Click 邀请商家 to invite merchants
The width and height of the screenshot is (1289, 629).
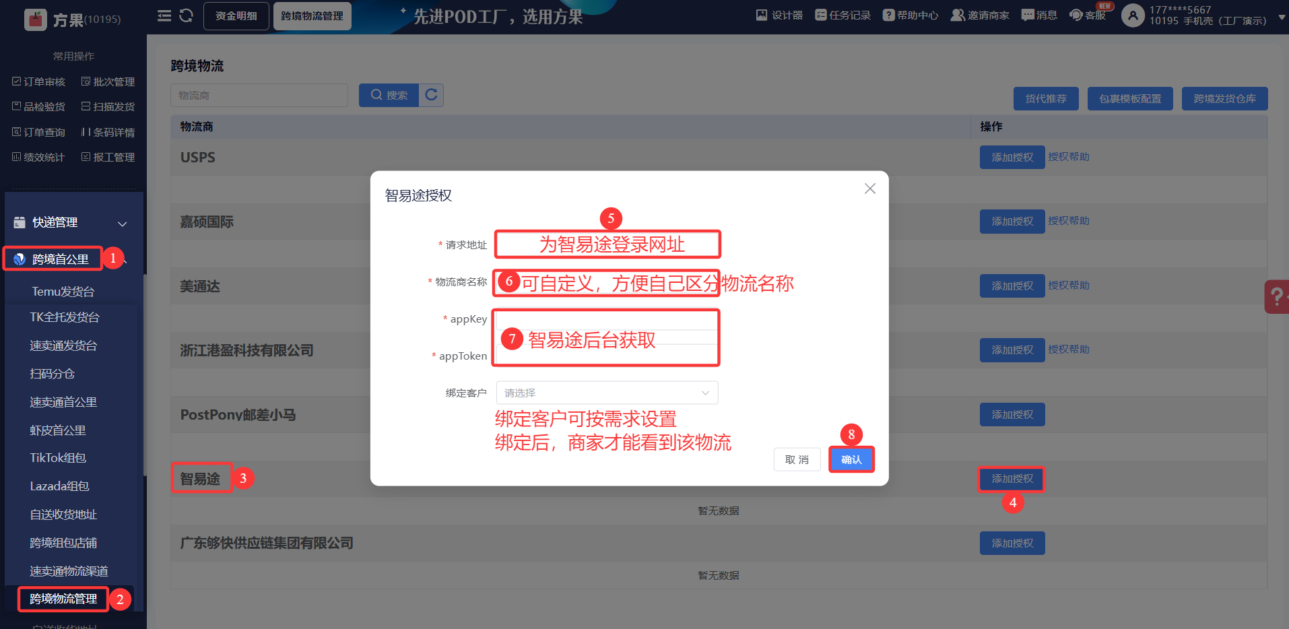coord(980,15)
